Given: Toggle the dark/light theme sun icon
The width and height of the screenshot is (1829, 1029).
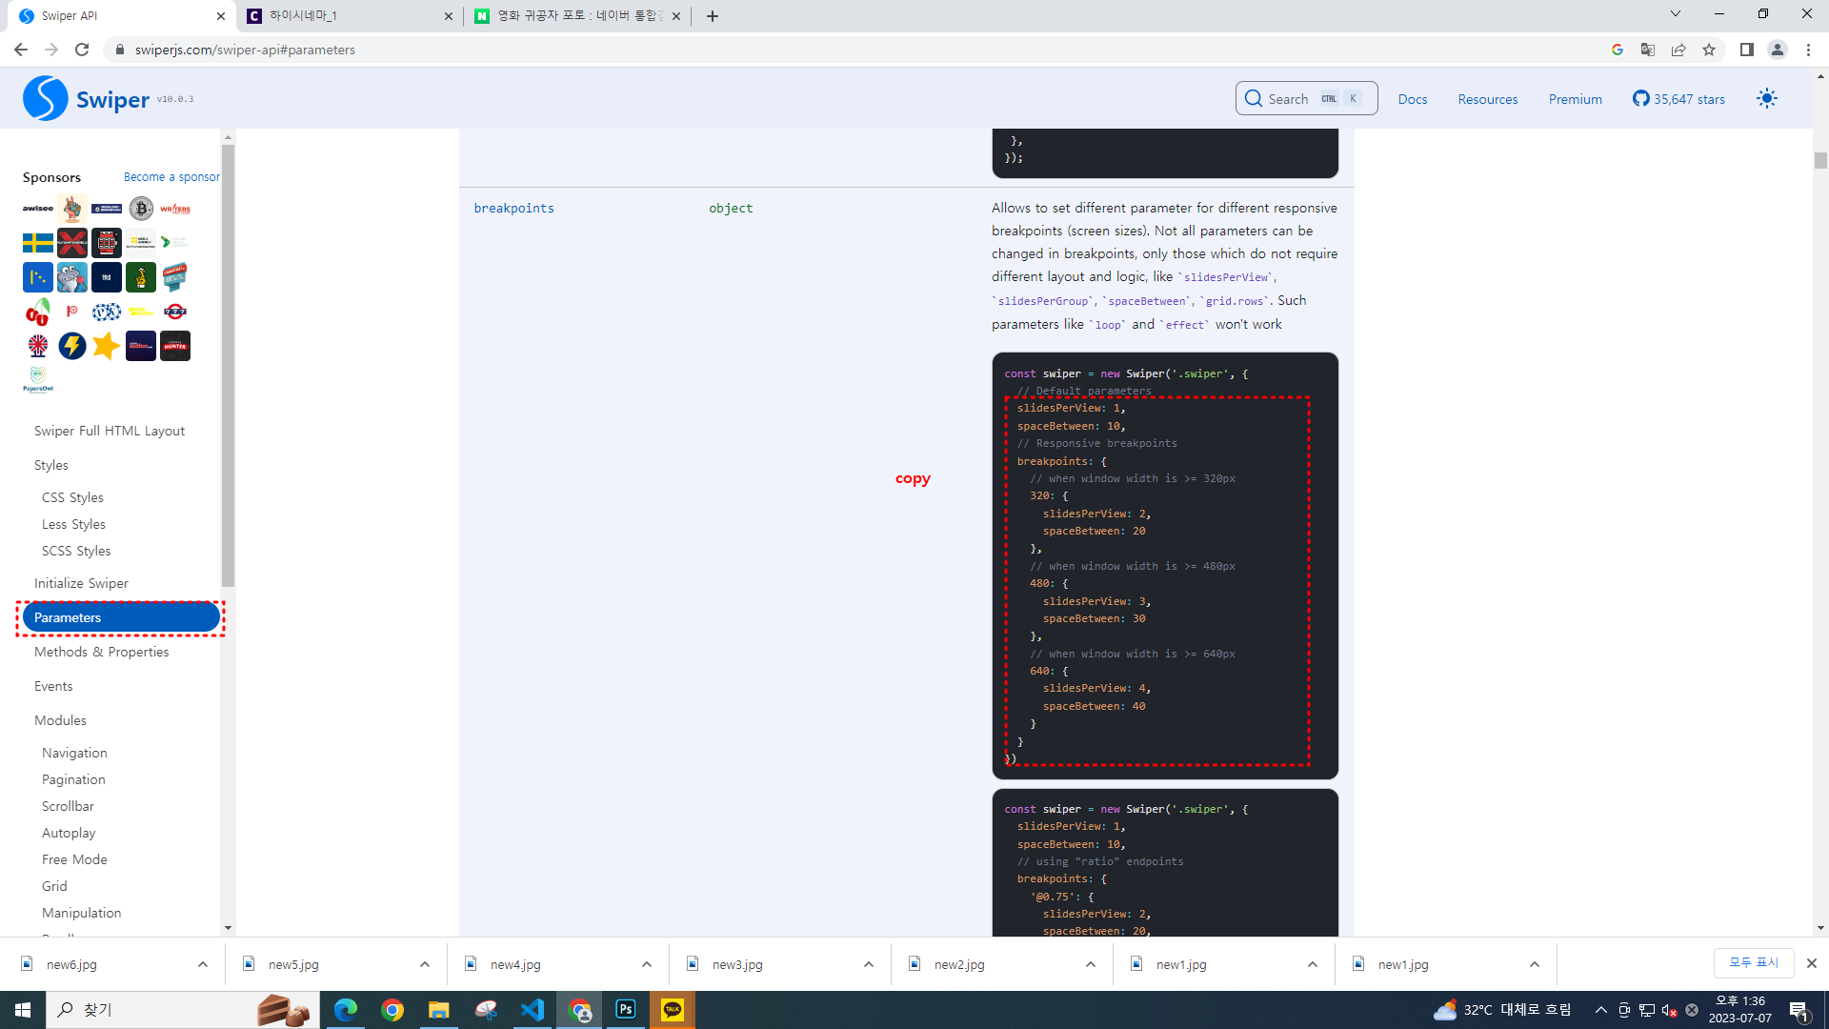Looking at the screenshot, I should tap(1767, 99).
